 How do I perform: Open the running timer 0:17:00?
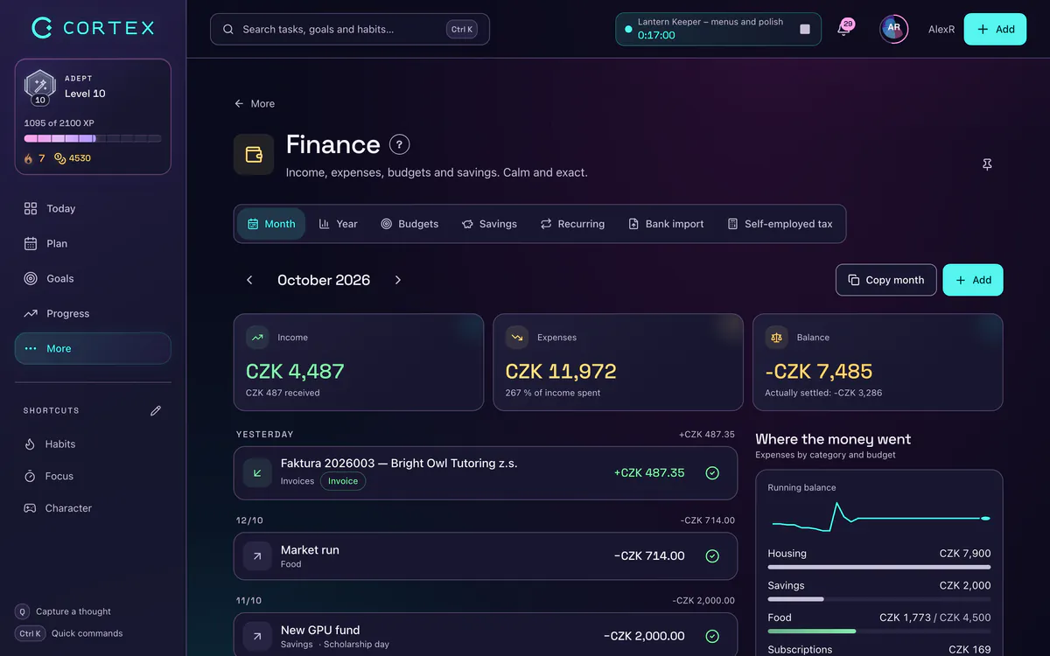click(x=656, y=36)
